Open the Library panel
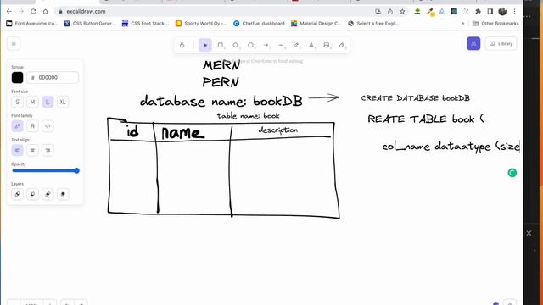Screen dimensions: 543x305 click(501, 43)
